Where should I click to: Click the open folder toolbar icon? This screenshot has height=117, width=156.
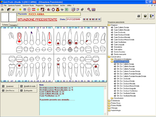pos(13,10)
